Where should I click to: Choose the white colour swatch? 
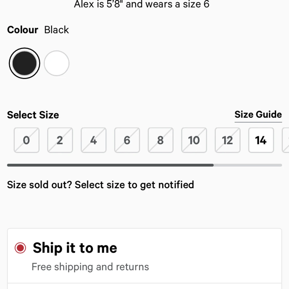57,63
